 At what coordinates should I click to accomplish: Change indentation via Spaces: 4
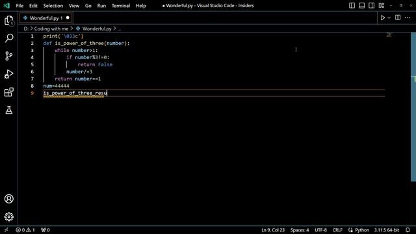pos(300,229)
